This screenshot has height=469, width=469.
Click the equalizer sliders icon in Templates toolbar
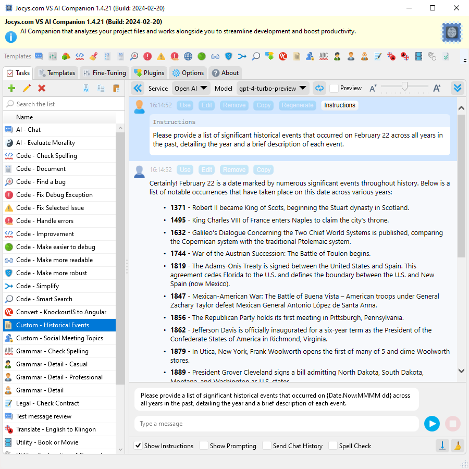pos(53,56)
